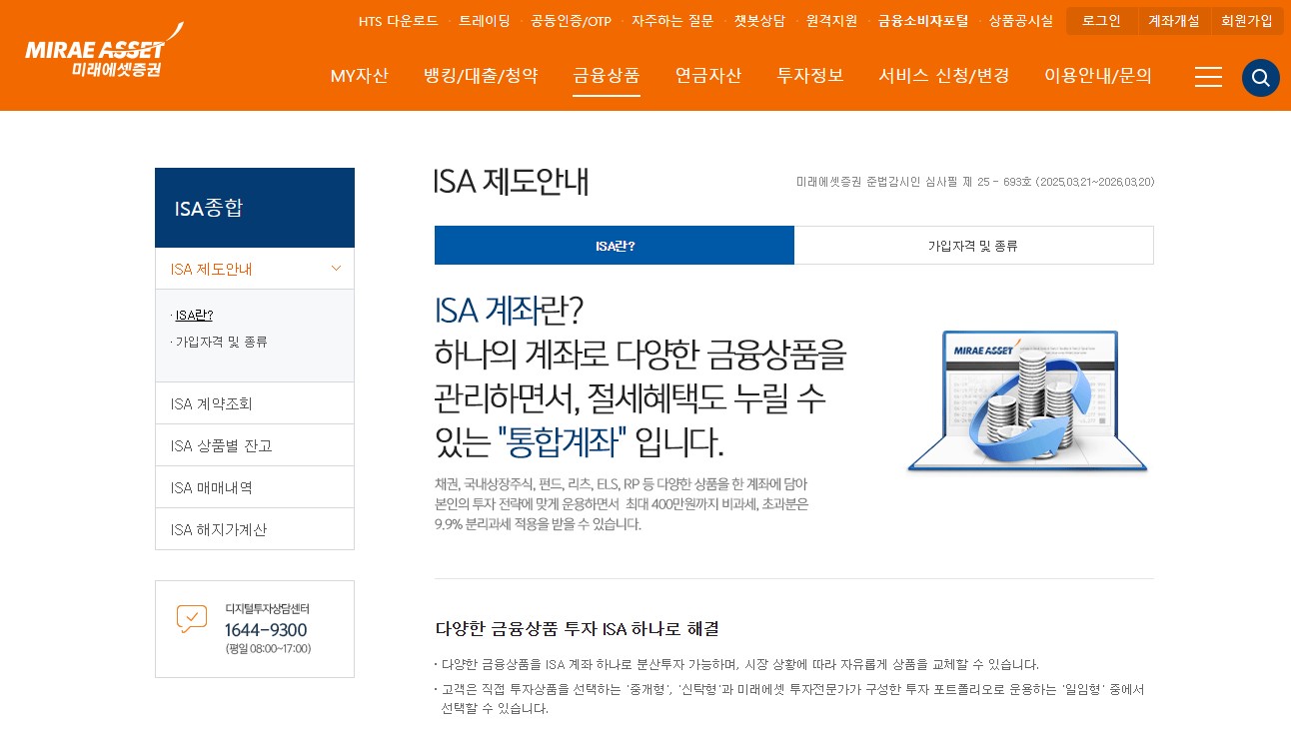Click the 디지털투자상담센터 label
This screenshot has height=730, width=1291.
click(268, 608)
